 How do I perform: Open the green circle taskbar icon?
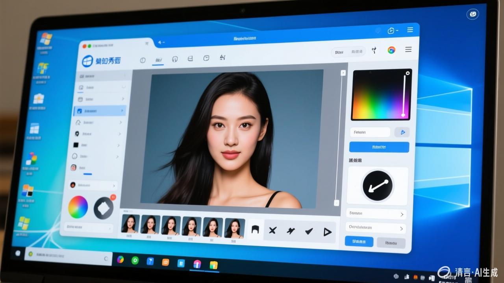point(135,260)
